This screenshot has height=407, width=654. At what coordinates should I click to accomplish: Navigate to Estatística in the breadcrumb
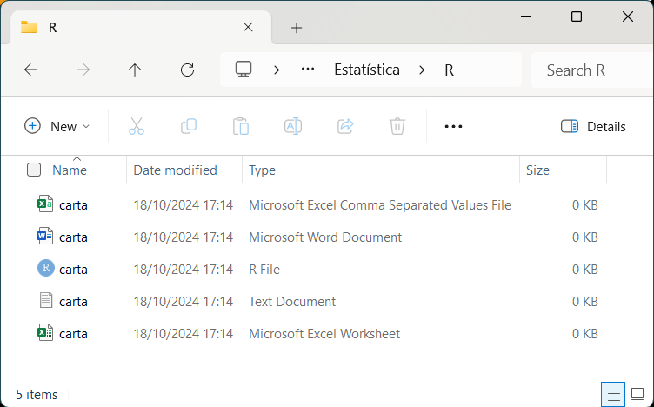click(x=367, y=70)
